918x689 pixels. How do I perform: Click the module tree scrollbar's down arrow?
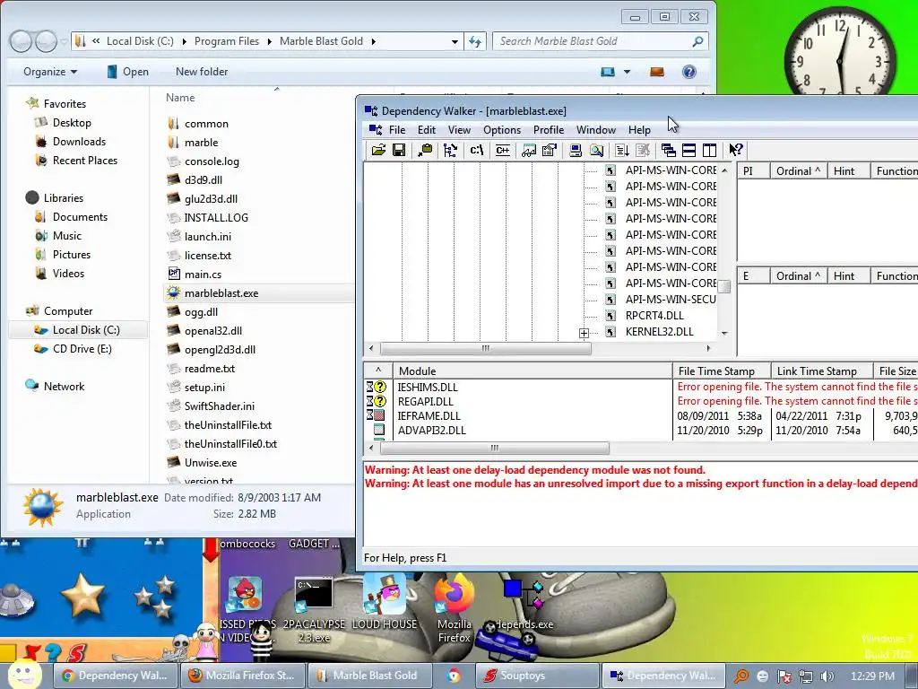point(724,334)
